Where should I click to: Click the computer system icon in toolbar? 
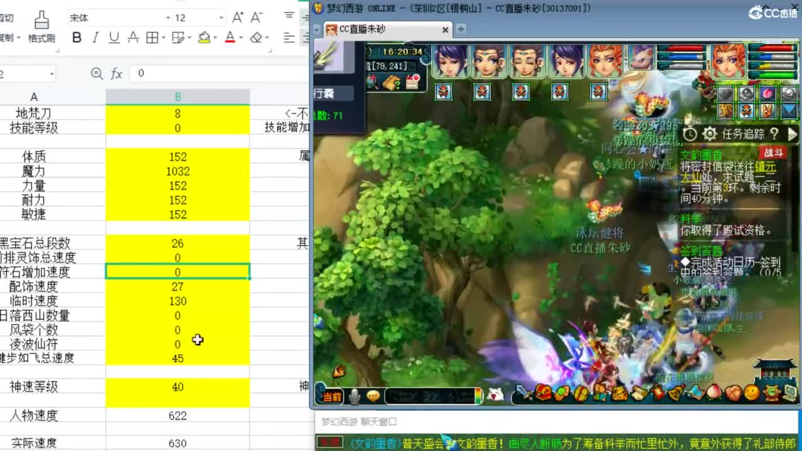pos(789,393)
